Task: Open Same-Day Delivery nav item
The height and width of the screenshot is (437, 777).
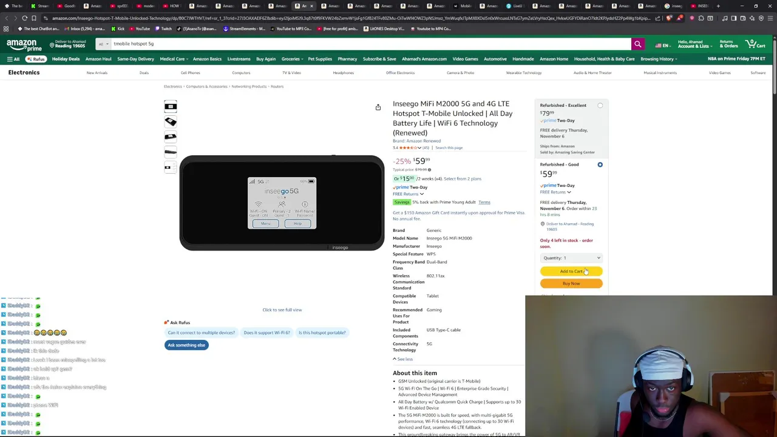Action: click(x=135, y=59)
